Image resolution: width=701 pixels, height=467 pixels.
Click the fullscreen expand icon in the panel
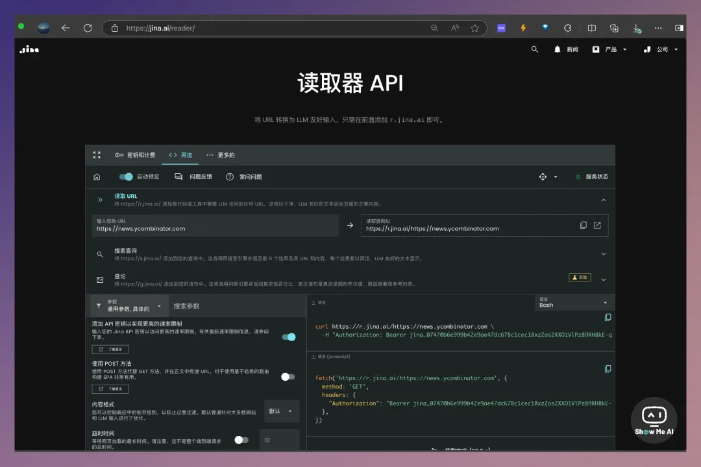[x=97, y=155]
